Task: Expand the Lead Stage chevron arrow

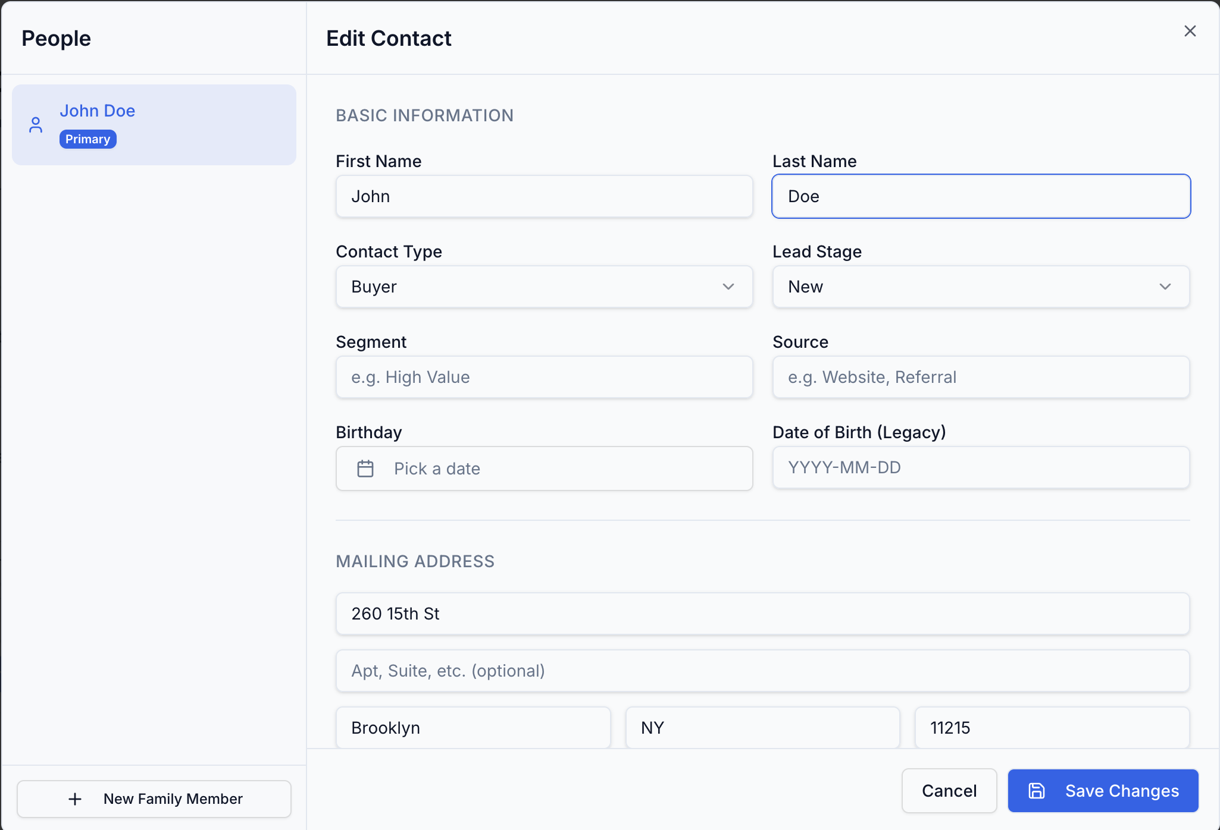Action: pos(1165,287)
